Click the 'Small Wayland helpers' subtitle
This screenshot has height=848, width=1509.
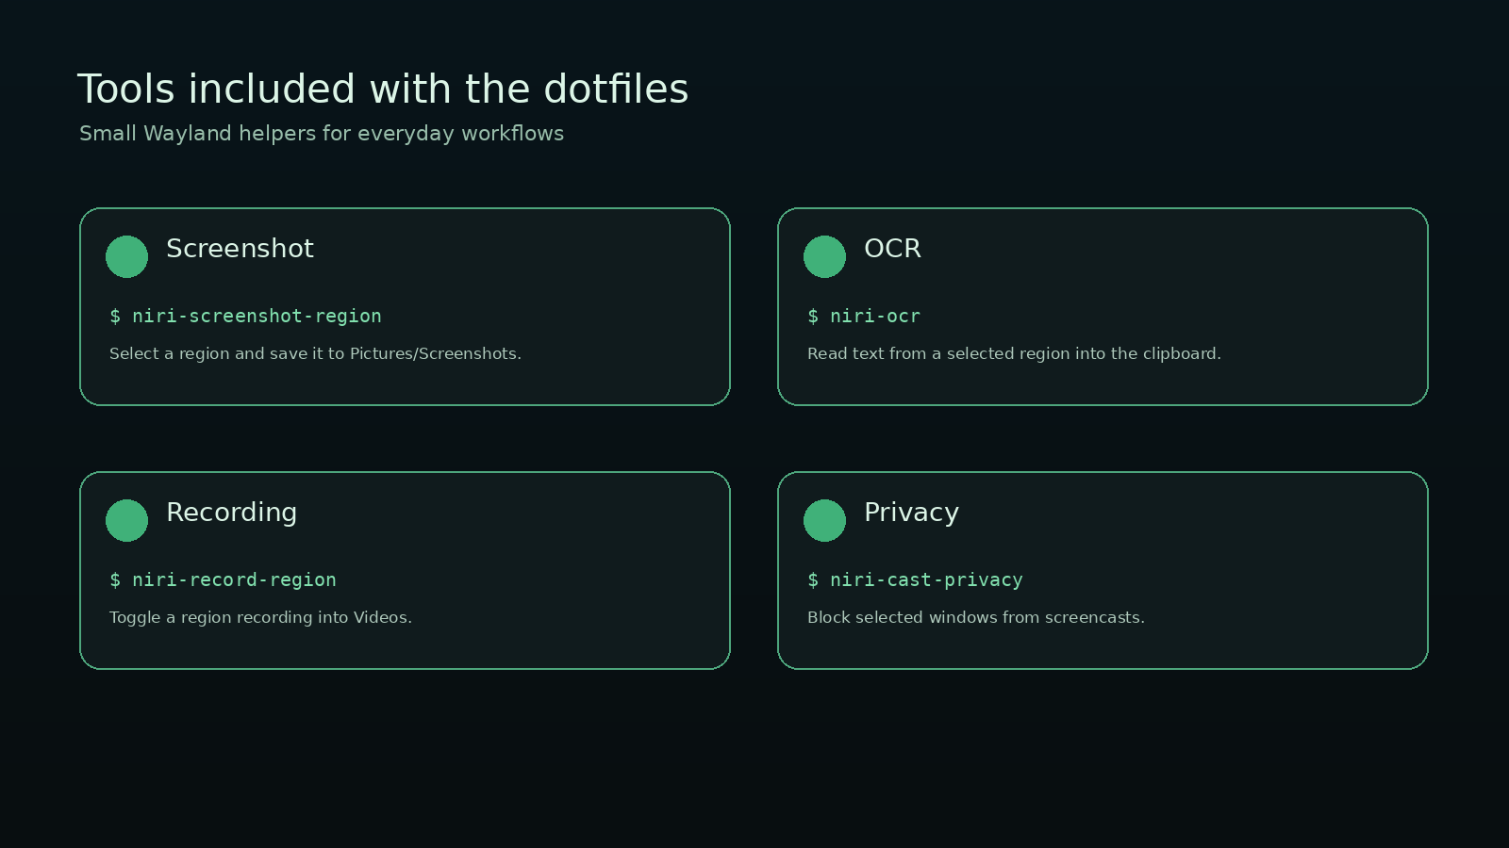click(322, 134)
